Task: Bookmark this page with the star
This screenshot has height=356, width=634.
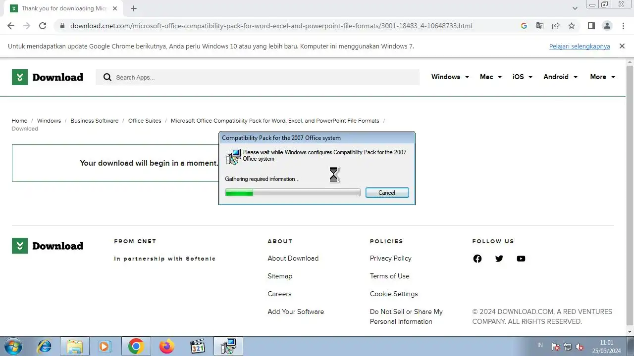Action: [x=572, y=26]
